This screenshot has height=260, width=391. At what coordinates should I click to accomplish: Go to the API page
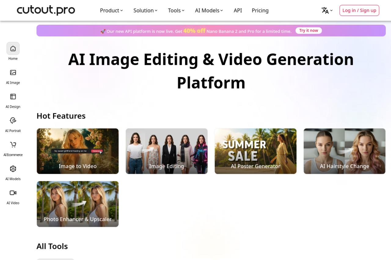pos(238,11)
